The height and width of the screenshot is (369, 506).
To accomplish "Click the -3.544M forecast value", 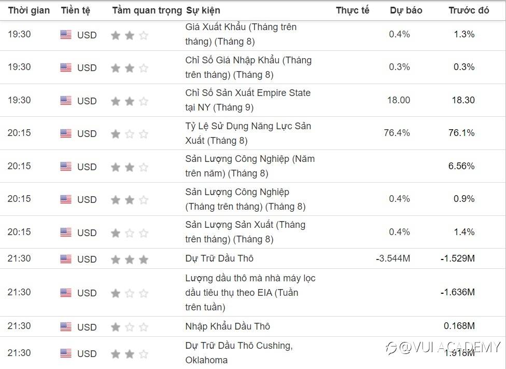I will click(x=393, y=258).
